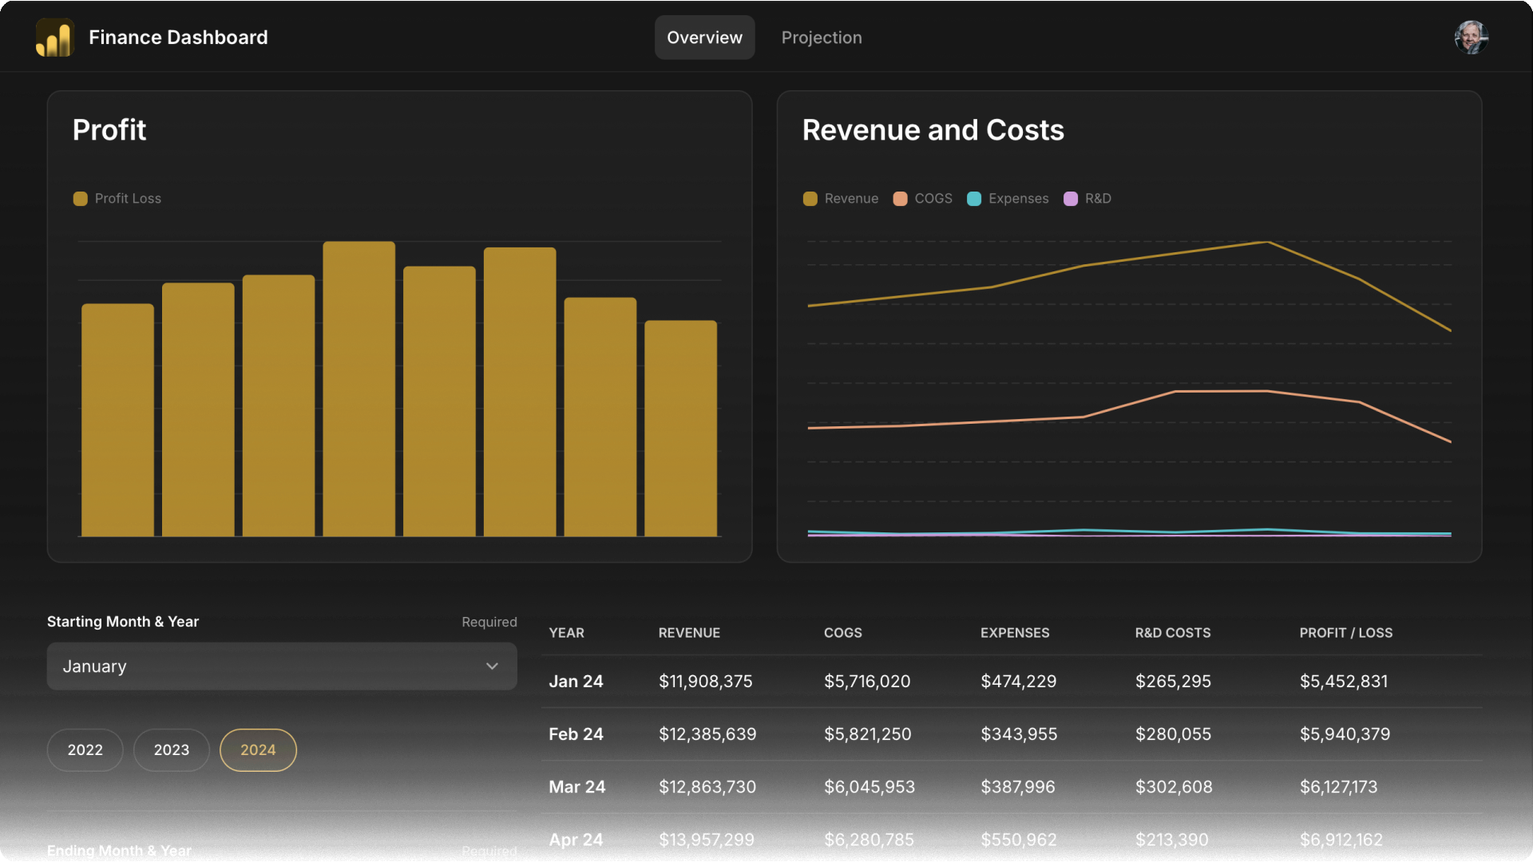This screenshot has width=1533, height=862.
Task: Click the last bar in Profit chart
Action: click(x=680, y=429)
